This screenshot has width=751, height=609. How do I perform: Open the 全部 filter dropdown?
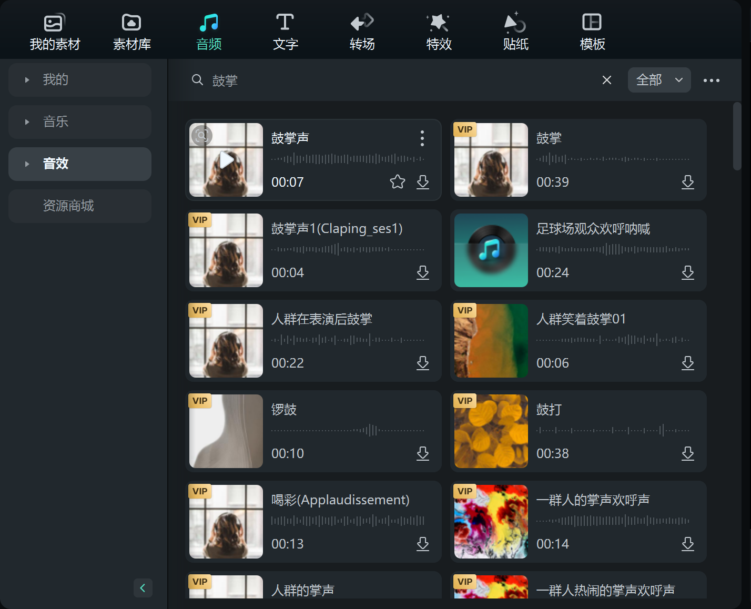tap(659, 80)
